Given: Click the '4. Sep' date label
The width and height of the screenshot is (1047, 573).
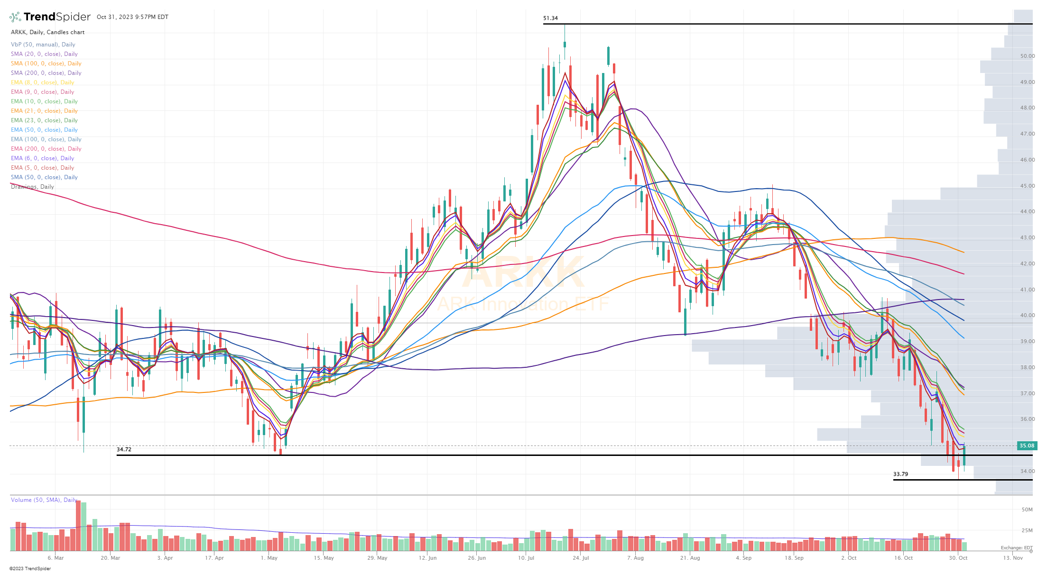Looking at the screenshot, I should (x=743, y=558).
